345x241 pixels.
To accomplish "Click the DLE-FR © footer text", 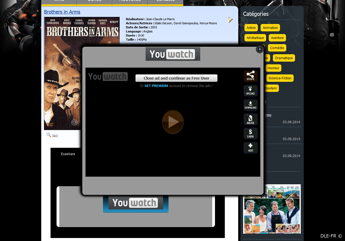I will (x=331, y=236).
